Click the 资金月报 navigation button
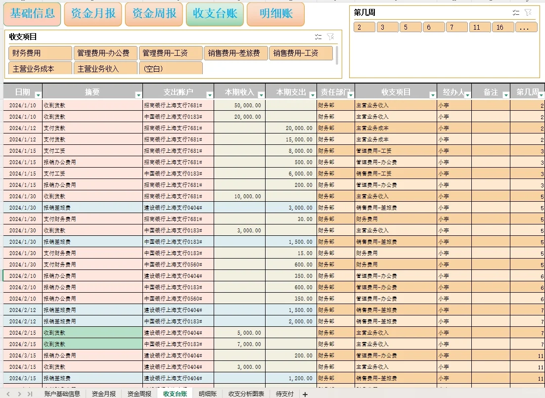This screenshot has width=545, height=398. tap(93, 14)
